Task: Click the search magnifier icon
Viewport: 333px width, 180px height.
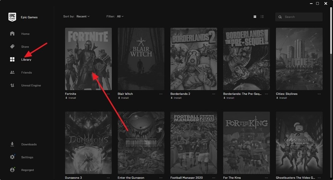Action: [280, 17]
